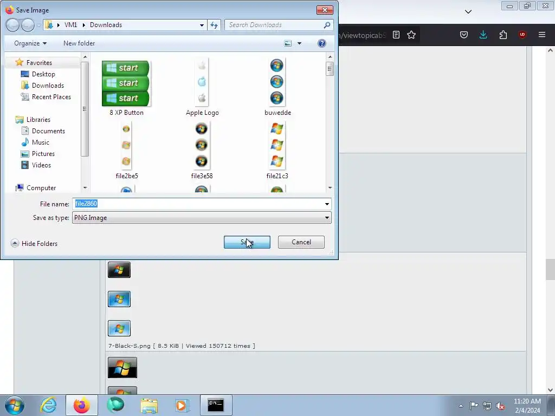The height and width of the screenshot is (416, 555).
Task: Select Favorites in the navigation pane
Action: click(39, 63)
